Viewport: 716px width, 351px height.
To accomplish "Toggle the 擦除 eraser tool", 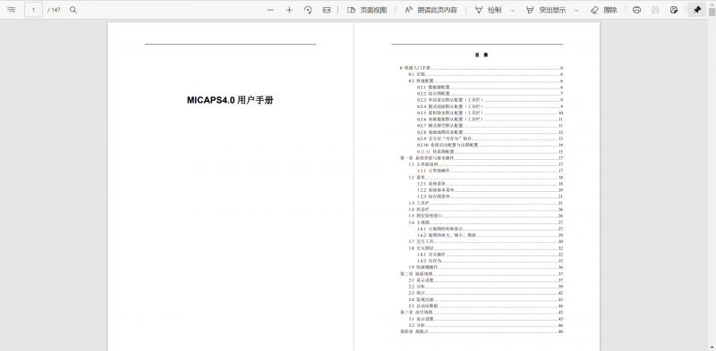I will (603, 10).
